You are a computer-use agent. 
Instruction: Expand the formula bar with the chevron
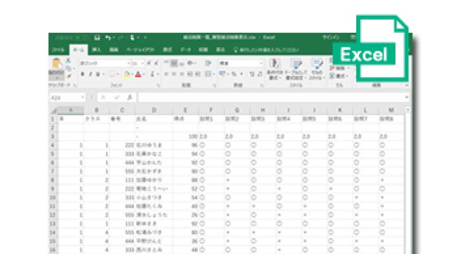point(407,97)
